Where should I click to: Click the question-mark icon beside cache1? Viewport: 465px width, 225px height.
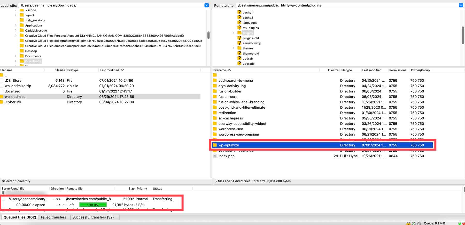(239, 12)
